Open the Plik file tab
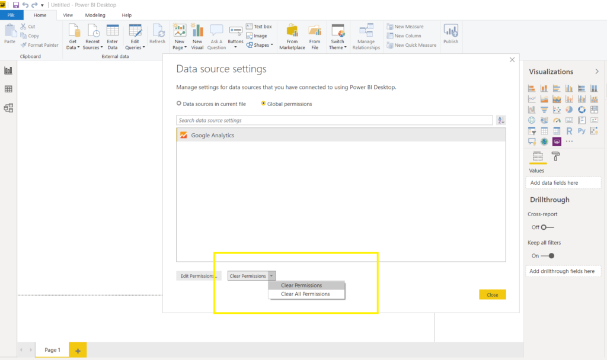The image size is (607, 360). coord(11,15)
